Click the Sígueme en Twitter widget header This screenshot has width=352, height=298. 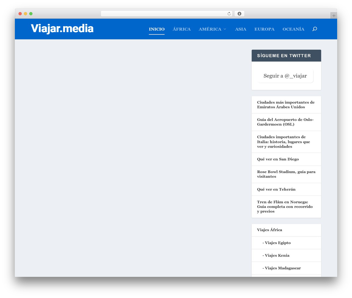(286, 56)
